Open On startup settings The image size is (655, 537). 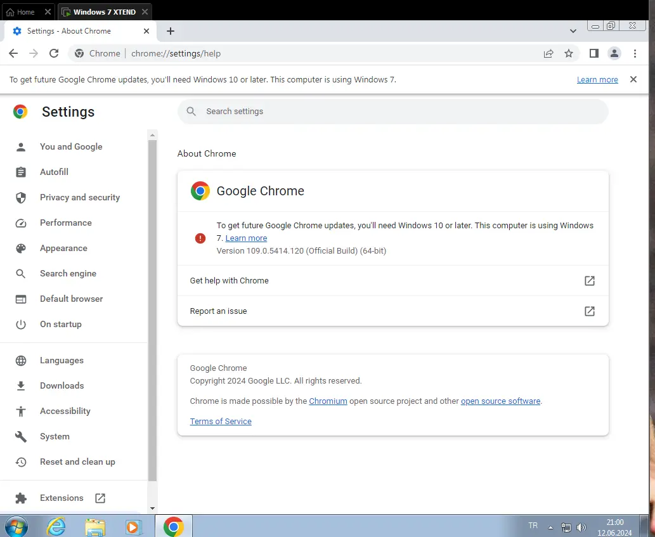pyautogui.click(x=61, y=325)
